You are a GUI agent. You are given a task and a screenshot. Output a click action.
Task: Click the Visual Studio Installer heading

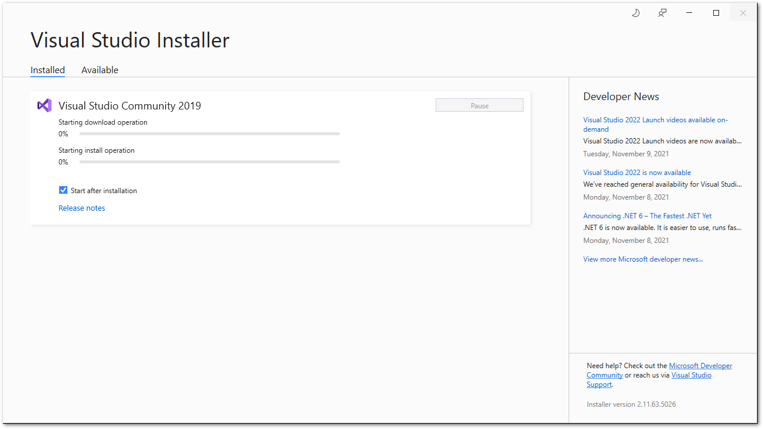(x=130, y=40)
